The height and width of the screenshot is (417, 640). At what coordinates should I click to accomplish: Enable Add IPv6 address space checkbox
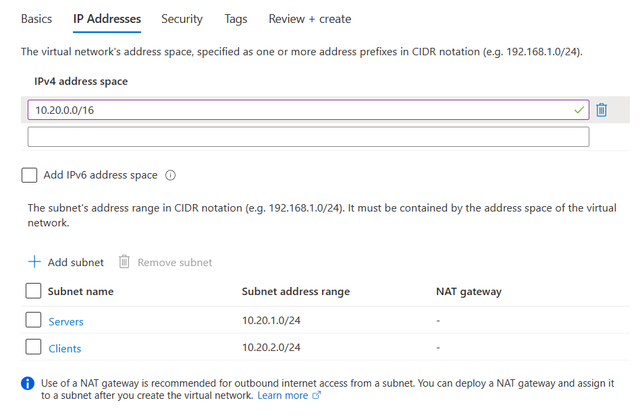pos(30,175)
